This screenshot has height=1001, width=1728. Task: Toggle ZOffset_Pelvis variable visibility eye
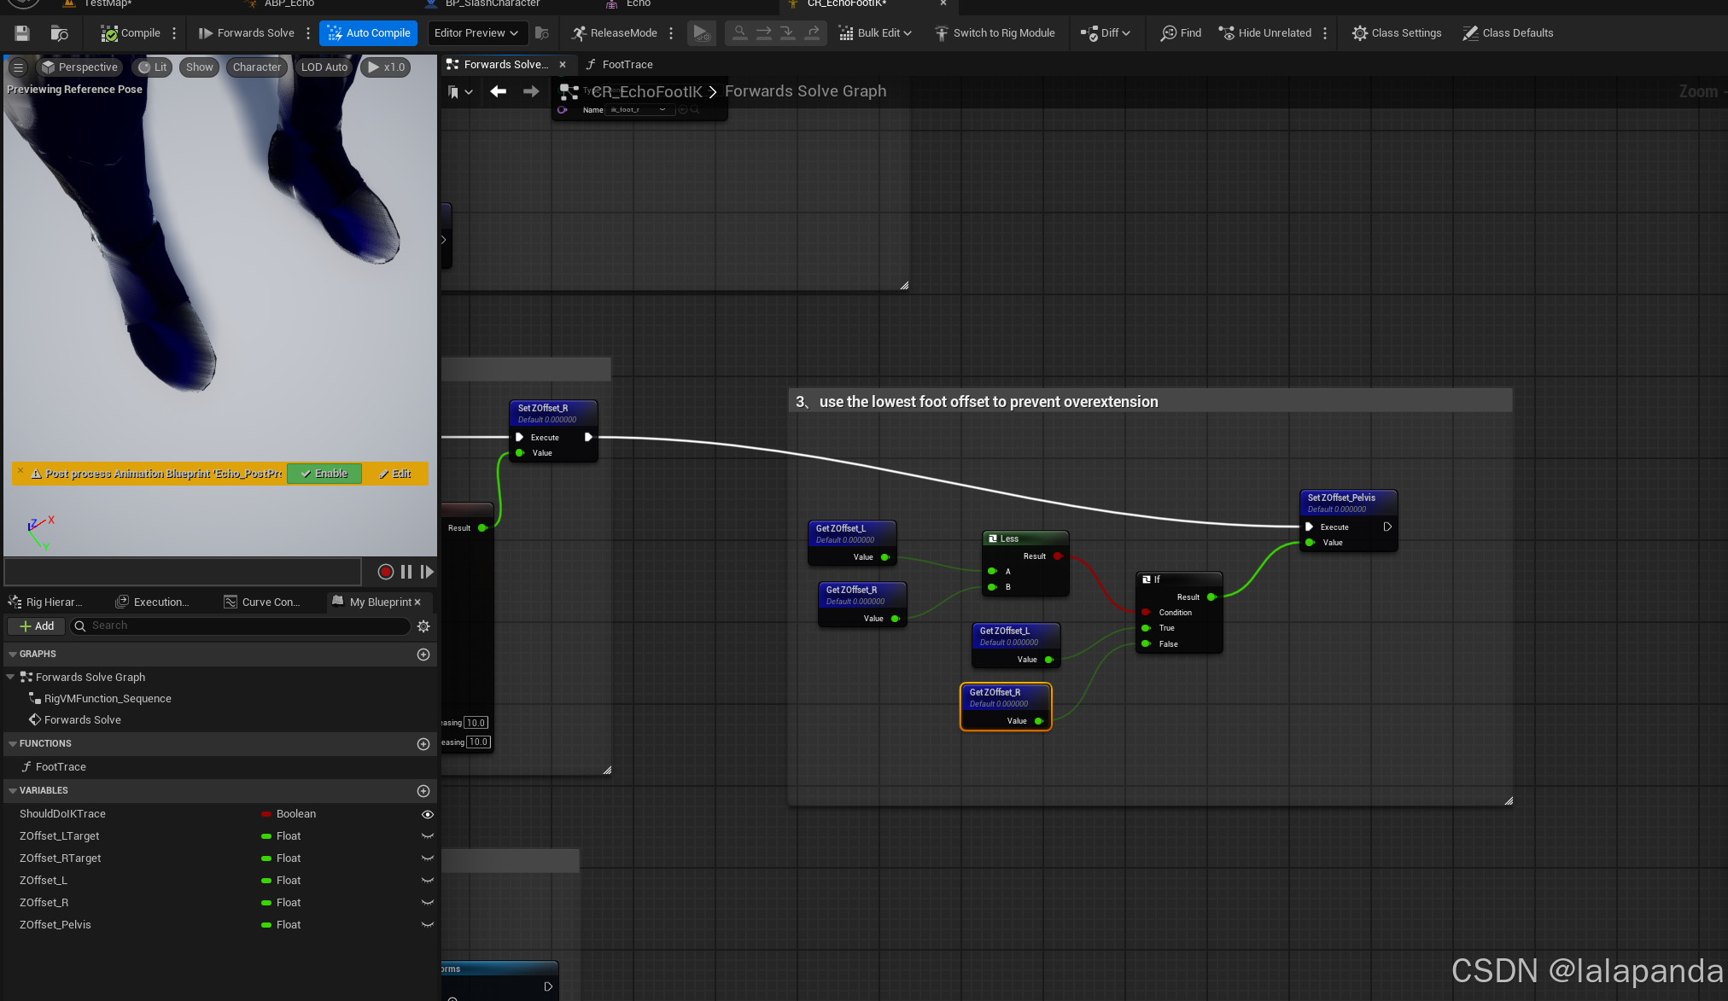point(428,925)
